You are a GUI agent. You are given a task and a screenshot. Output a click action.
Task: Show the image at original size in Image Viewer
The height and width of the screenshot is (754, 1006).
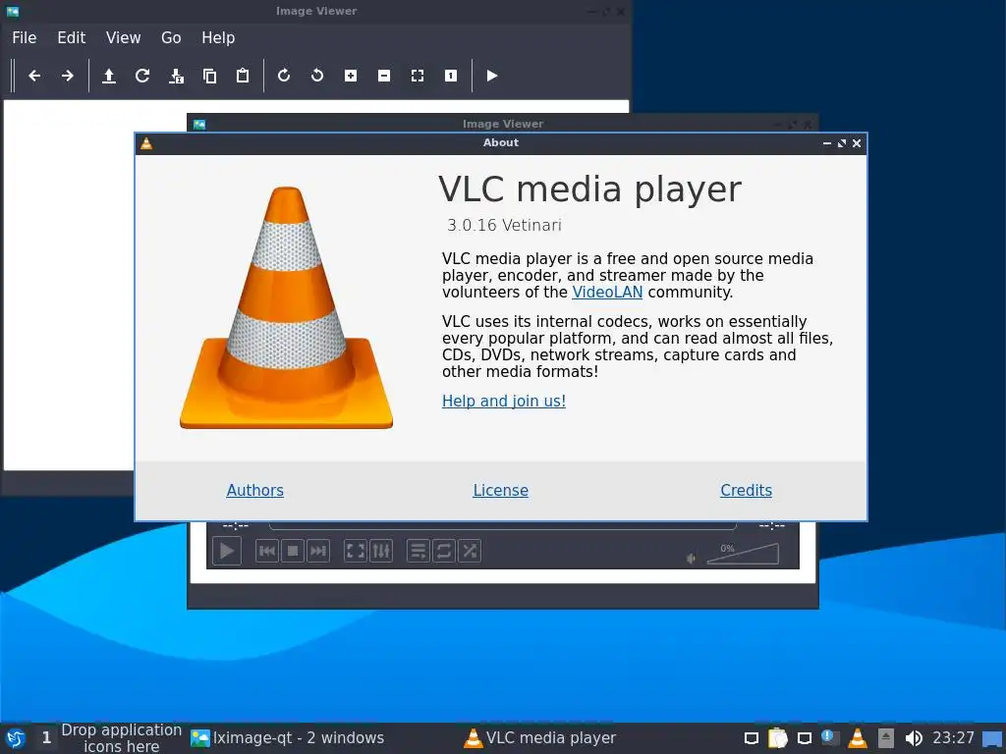451,76
